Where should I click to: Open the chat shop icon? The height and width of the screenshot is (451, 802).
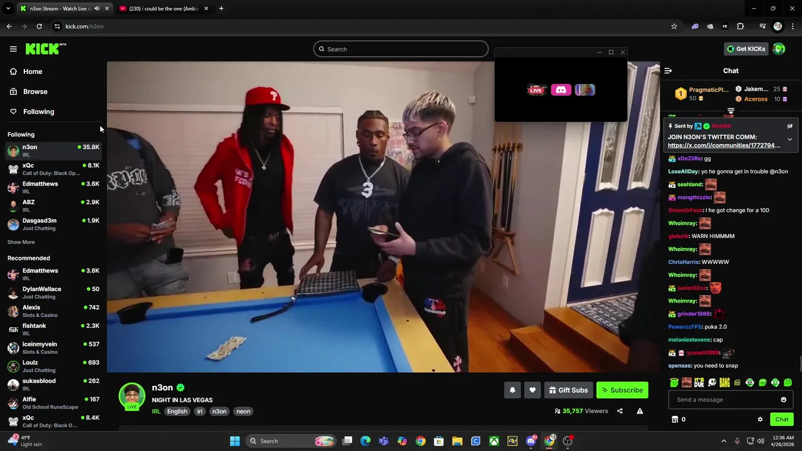(675, 420)
